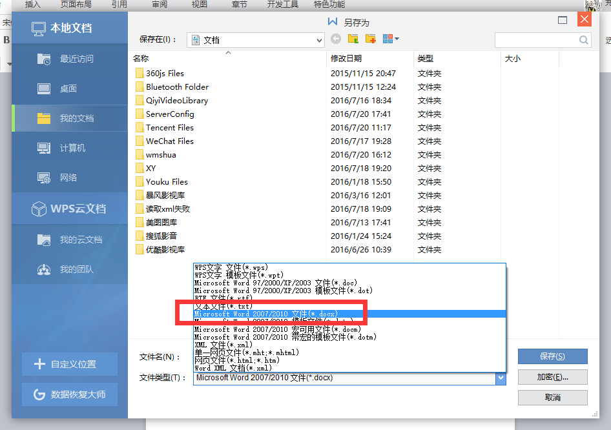Screen dimensions: 611x430
Task: Open the 章节 ribbon tab
Action: (x=239, y=5)
